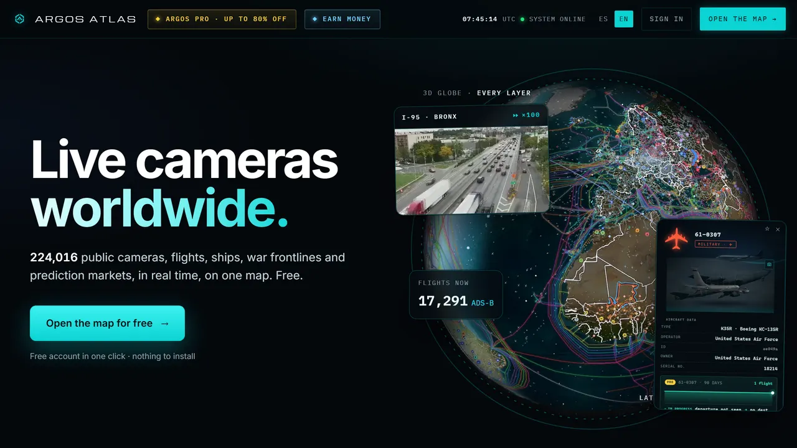Click the Flights Now 17,291 counter
The image size is (797, 448).
coord(456,294)
